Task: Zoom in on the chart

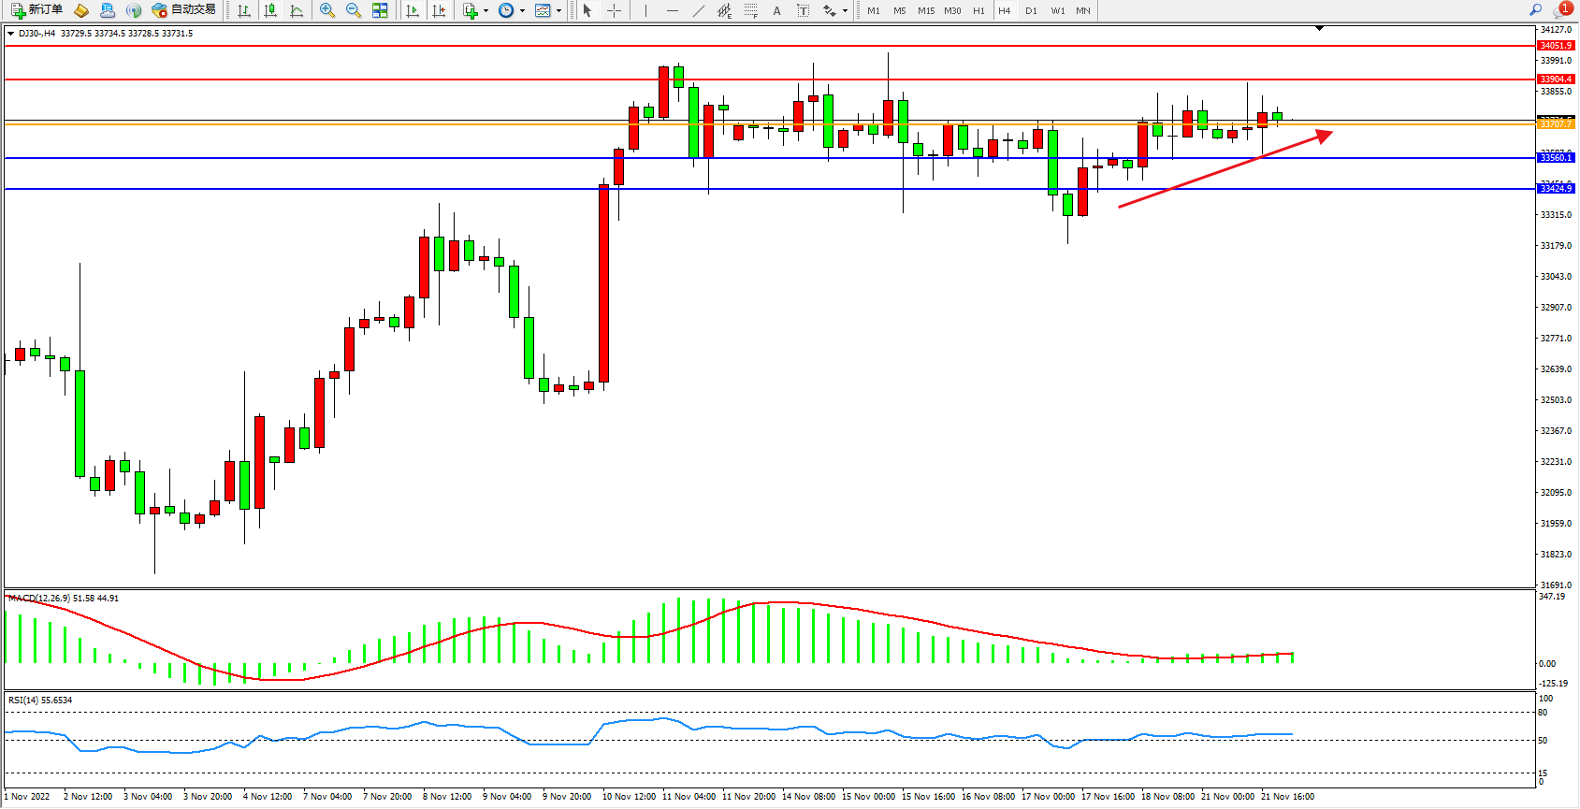Action: (x=327, y=10)
